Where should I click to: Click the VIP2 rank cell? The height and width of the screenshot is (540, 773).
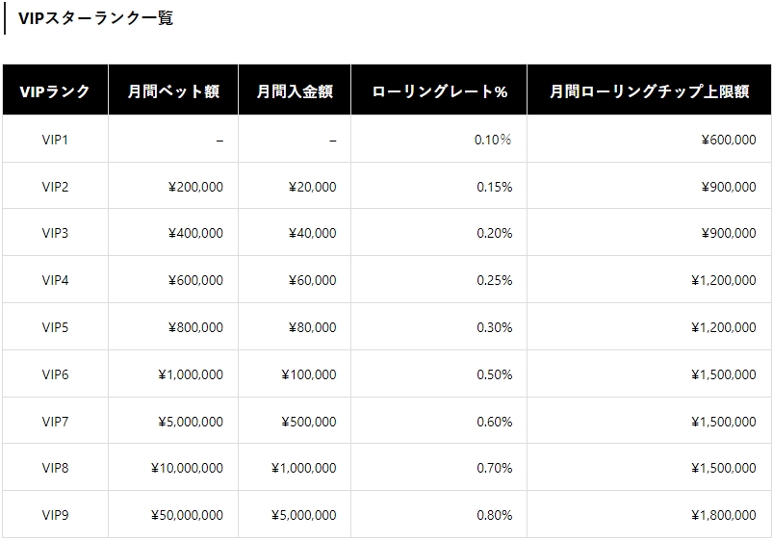[55, 187]
